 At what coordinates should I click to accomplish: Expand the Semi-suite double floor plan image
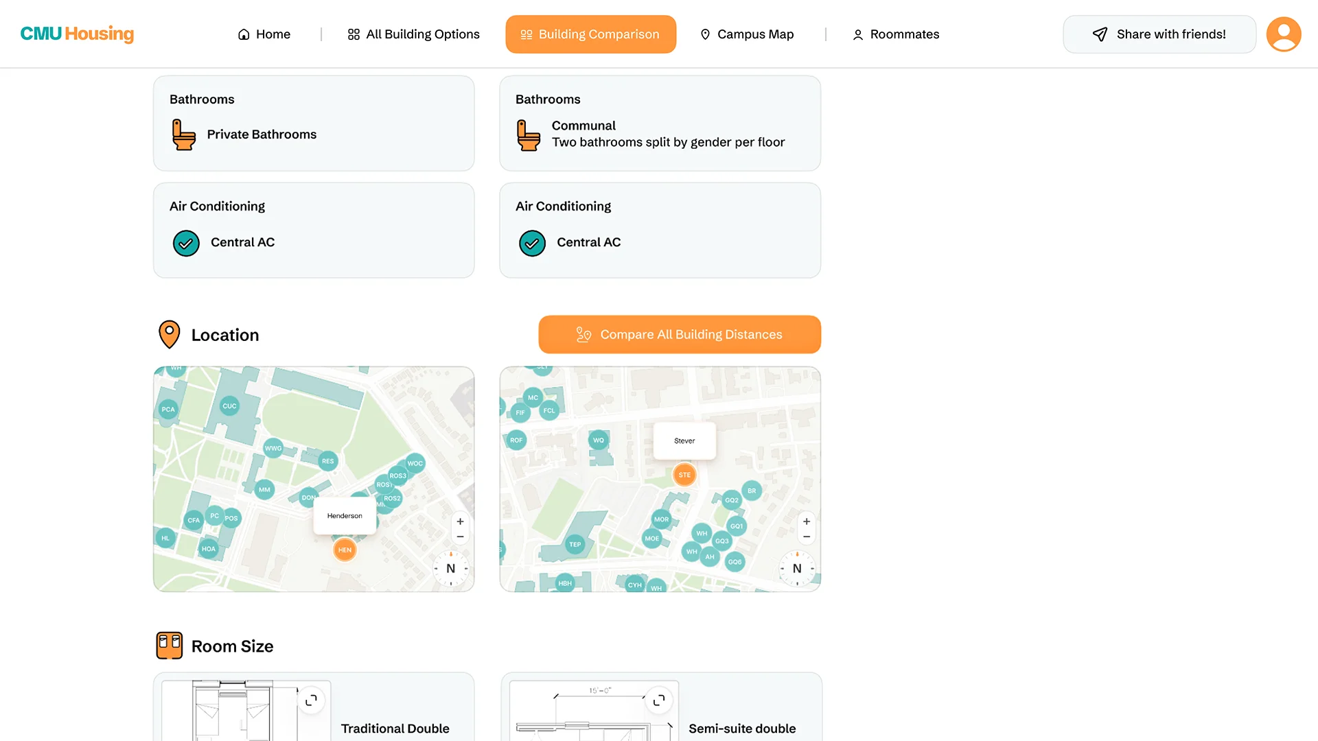(x=659, y=700)
